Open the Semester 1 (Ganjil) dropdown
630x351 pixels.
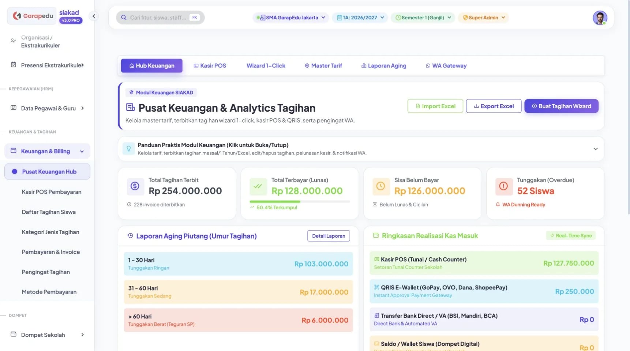click(423, 18)
